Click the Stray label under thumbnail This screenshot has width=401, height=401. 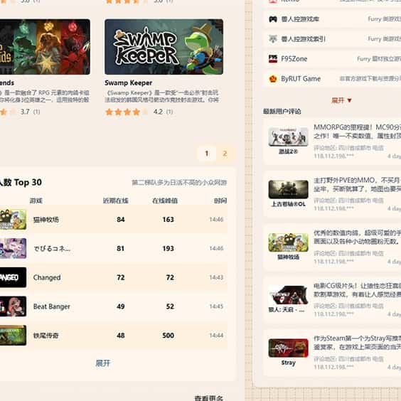(288, 363)
